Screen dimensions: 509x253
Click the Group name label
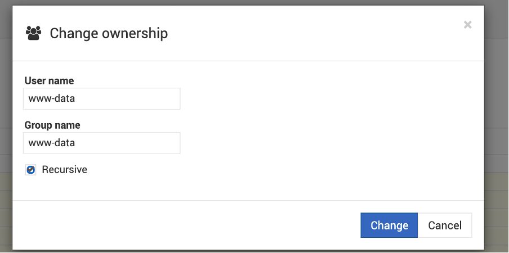point(52,125)
